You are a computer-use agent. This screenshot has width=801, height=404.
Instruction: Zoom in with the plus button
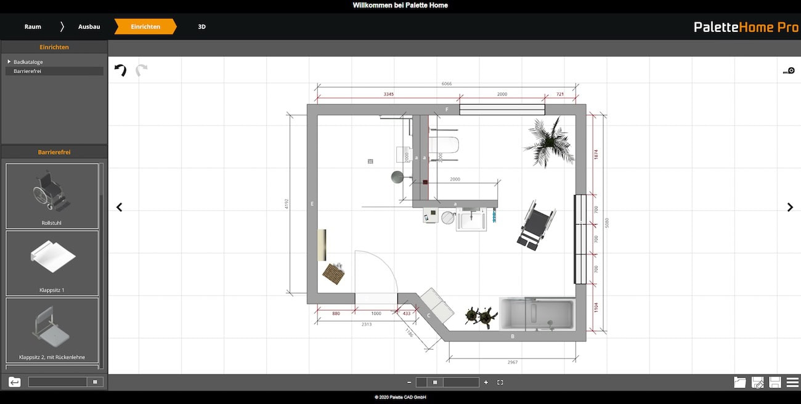486,382
